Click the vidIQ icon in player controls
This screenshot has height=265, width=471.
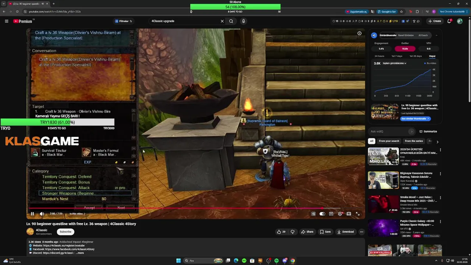313,214
